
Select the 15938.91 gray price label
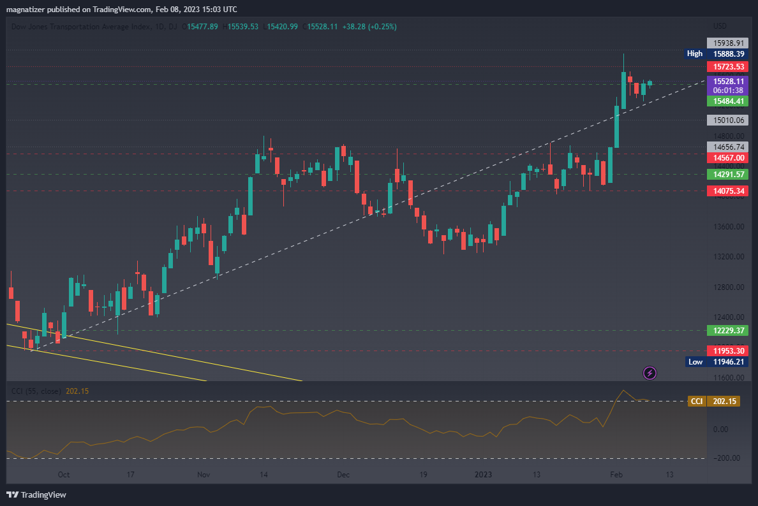tap(727, 43)
